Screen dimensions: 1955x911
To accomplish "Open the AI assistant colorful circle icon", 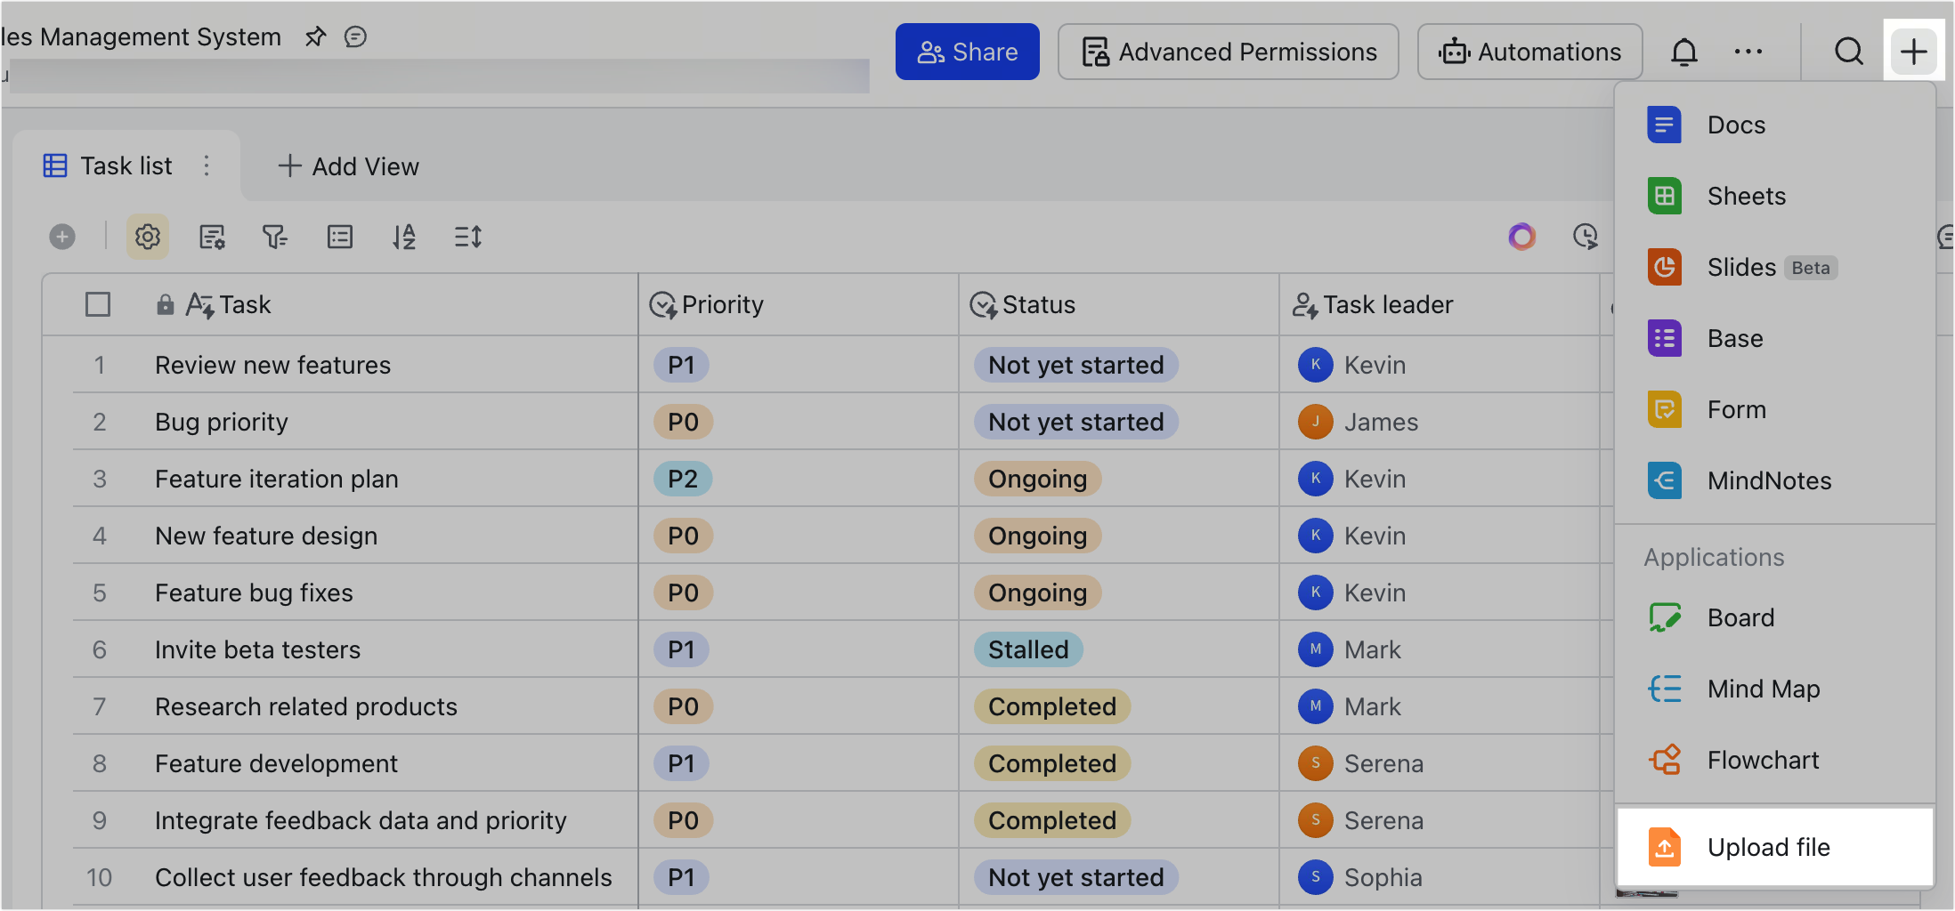I will point(1521,237).
